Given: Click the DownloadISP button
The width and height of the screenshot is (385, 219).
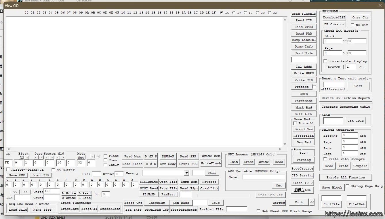Looking at the screenshot, I should [334, 17].
